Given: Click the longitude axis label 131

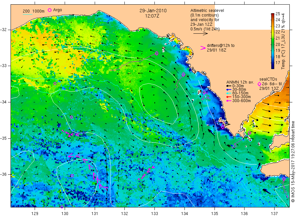Looking at the screenshot, I should 95,214.
